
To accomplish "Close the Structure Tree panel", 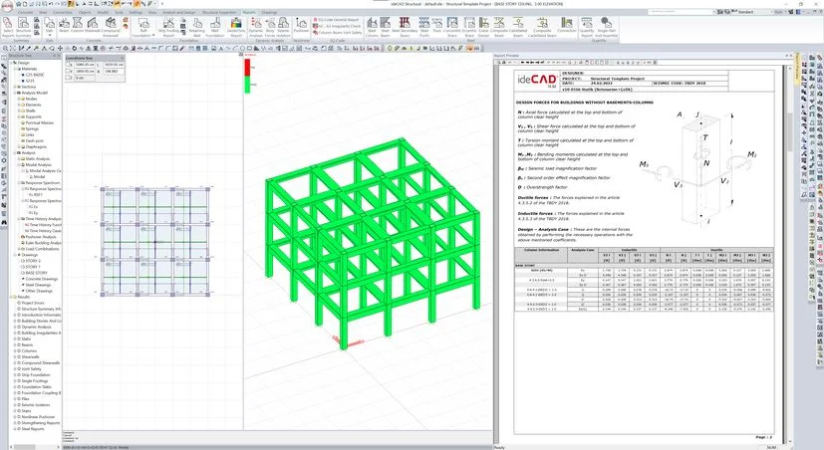I will 59,55.
